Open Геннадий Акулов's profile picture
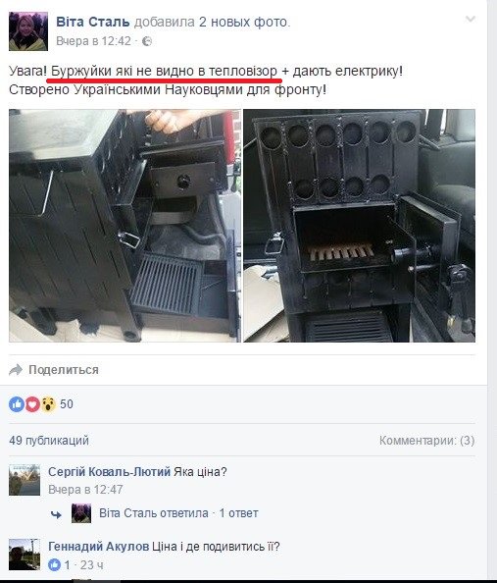 pos(25,555)
